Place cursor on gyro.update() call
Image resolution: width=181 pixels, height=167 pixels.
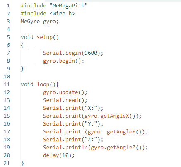coord(65,92)
